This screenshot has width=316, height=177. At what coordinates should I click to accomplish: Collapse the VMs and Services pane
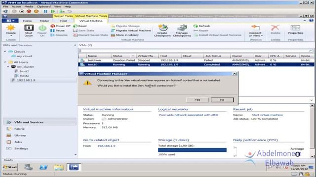(75, 45)
